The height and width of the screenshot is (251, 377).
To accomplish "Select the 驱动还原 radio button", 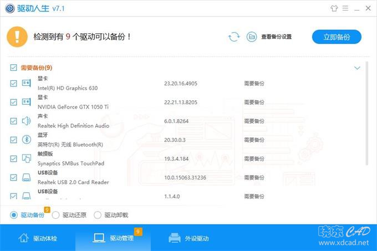I will coord(55,215).
